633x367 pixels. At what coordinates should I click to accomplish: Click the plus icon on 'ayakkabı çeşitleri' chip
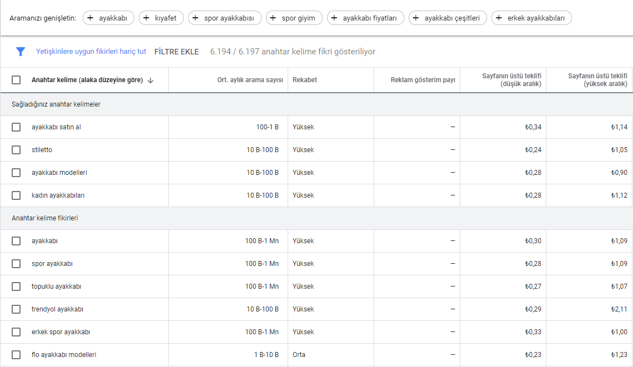(416, 18)
